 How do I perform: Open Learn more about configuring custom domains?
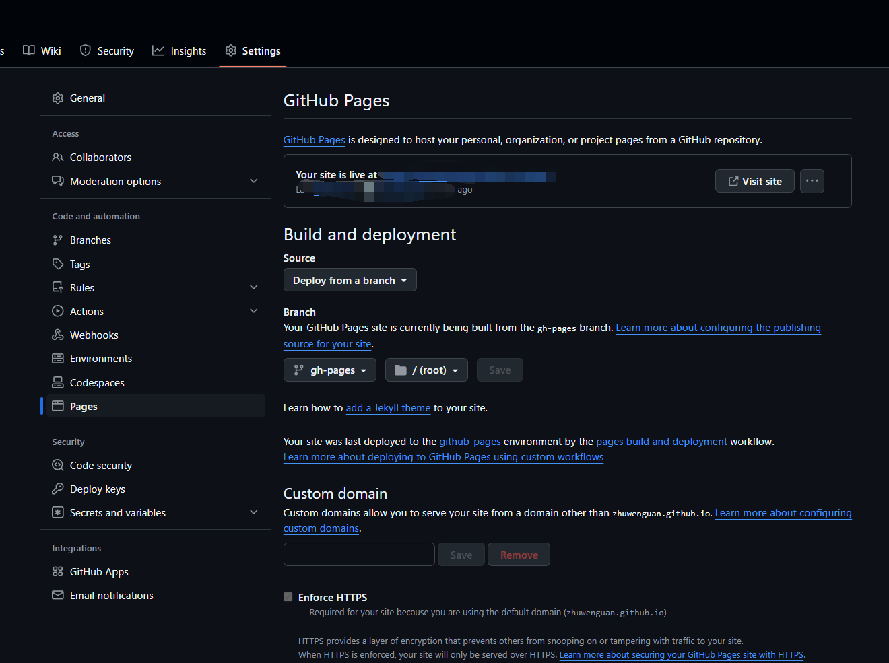click(x=783, y=513)
